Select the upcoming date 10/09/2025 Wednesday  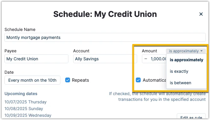point(28,115)
